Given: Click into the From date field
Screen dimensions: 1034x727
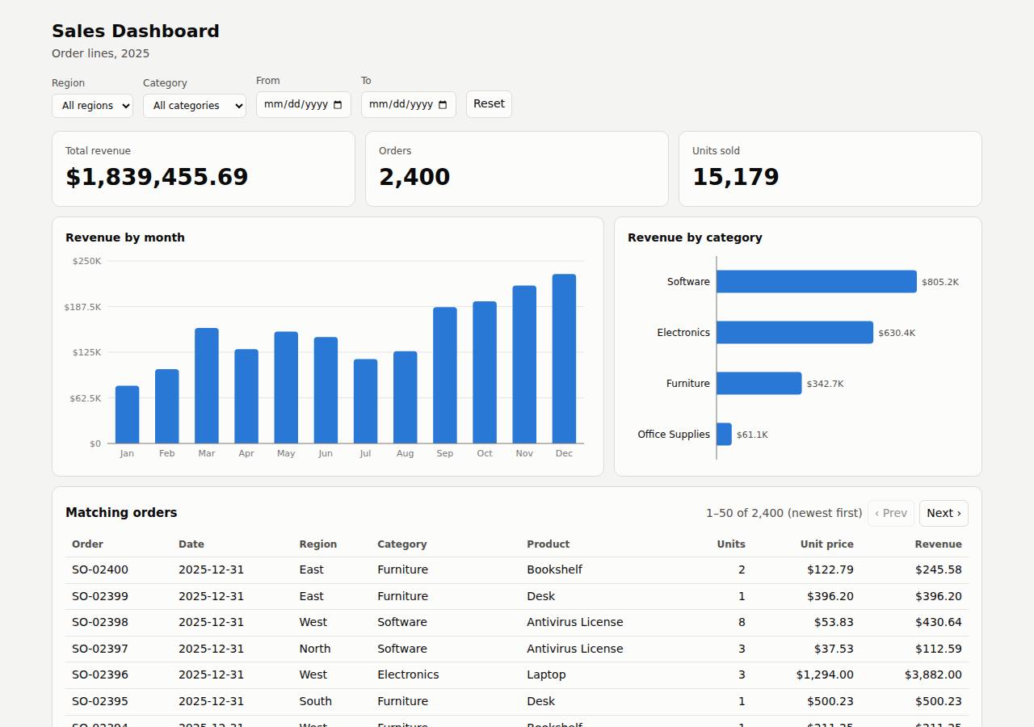Looking at the screenshot, I should (304, 104).
